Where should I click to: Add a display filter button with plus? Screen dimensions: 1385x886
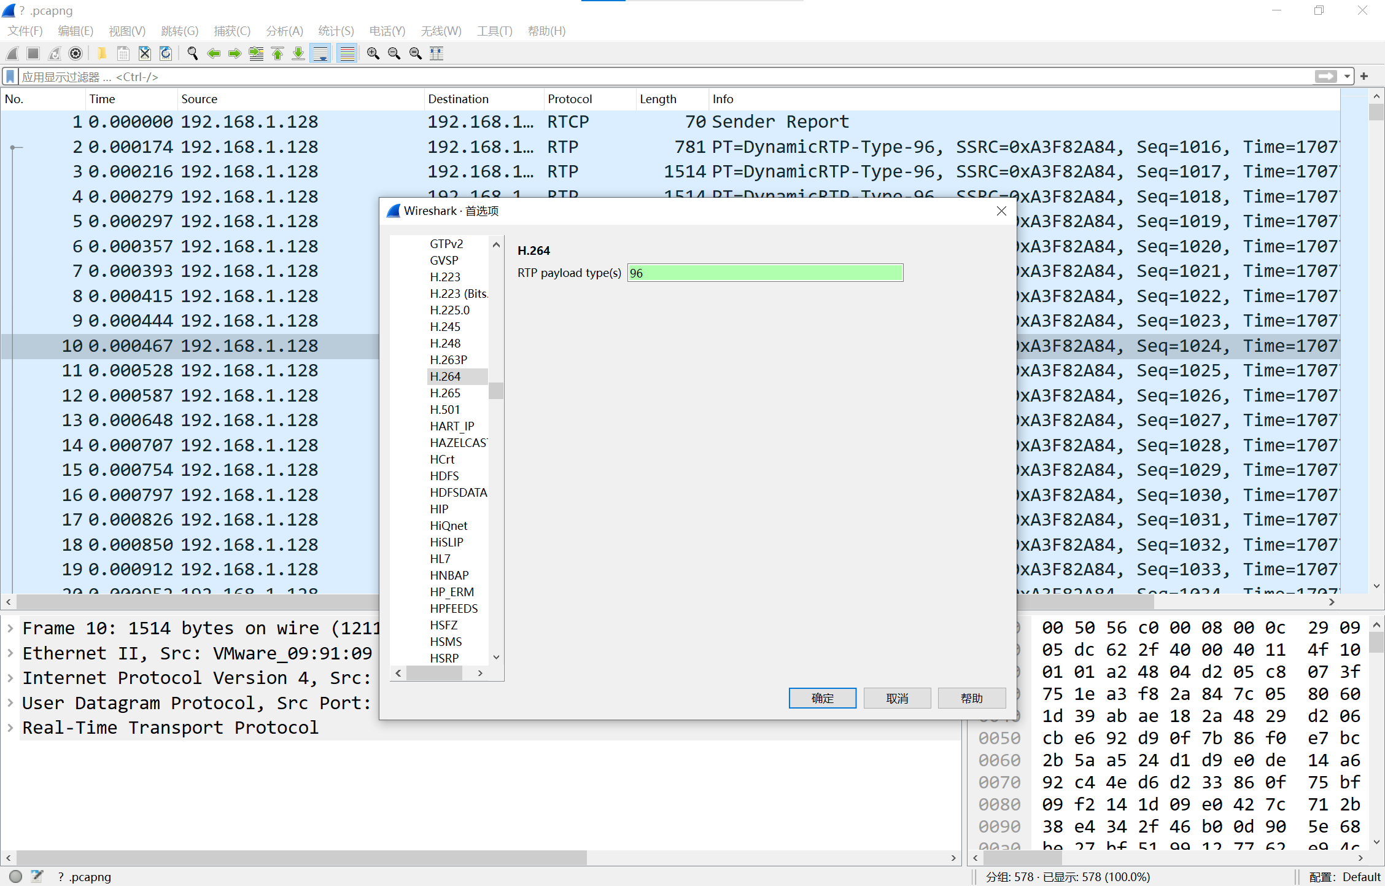pyautogui.click(x=1364, y=76)
